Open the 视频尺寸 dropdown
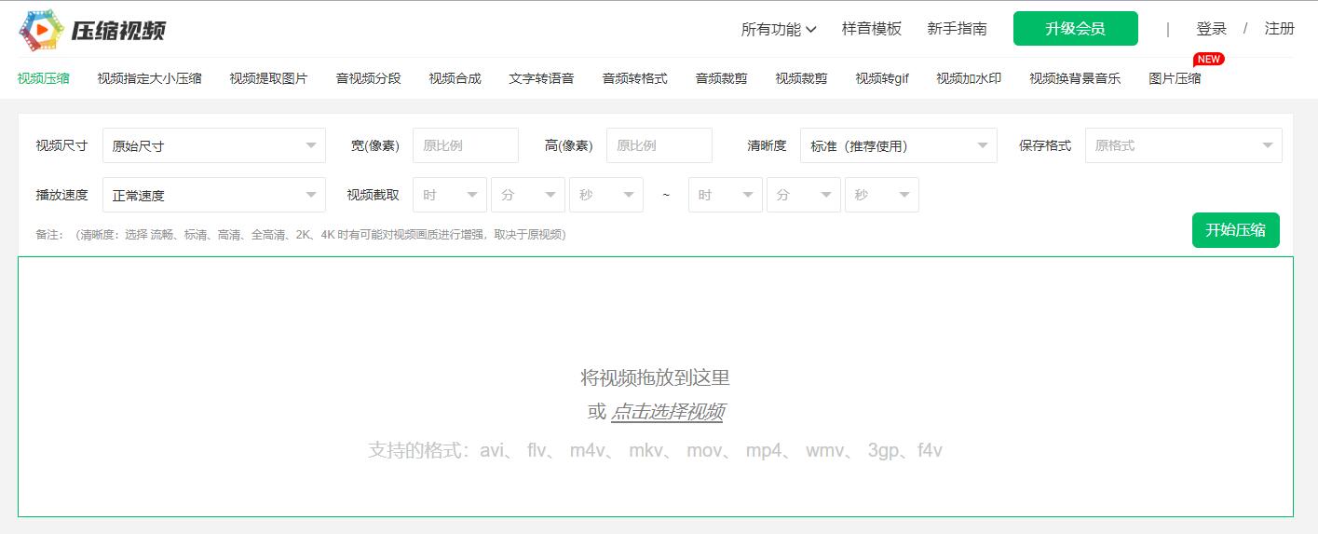Viewport: 1318px width, 534px height. point(214,146)
